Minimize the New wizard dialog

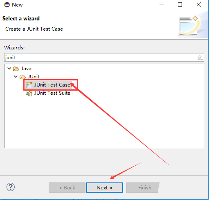pos(162,4)
